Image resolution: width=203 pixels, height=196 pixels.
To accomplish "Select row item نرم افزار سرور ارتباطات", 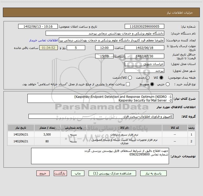I will 124,134.
